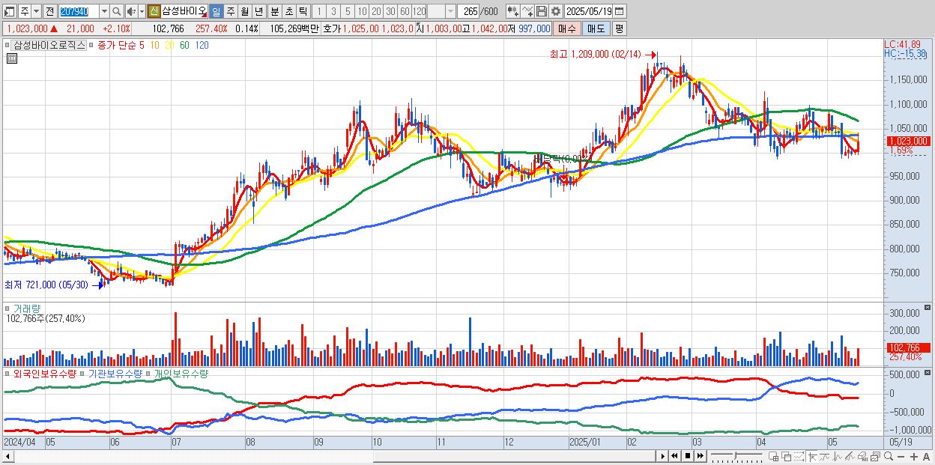Click the play button in bottom toolbar
935x465 pixels.
coord(662,456)
